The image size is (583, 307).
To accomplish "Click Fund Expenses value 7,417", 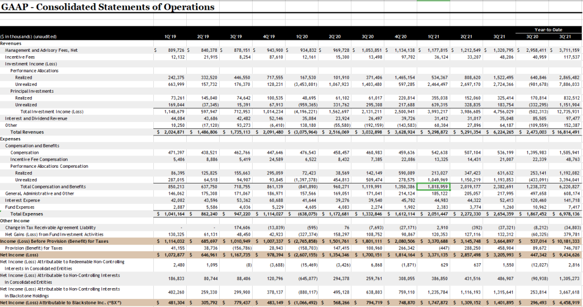I will [574, 207].
